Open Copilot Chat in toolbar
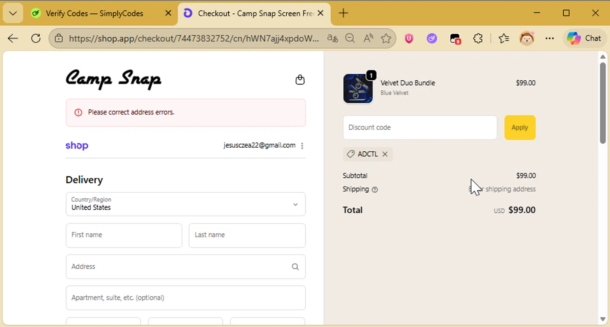610x327 pixels. pyautogui.click(x=584, y=38)
